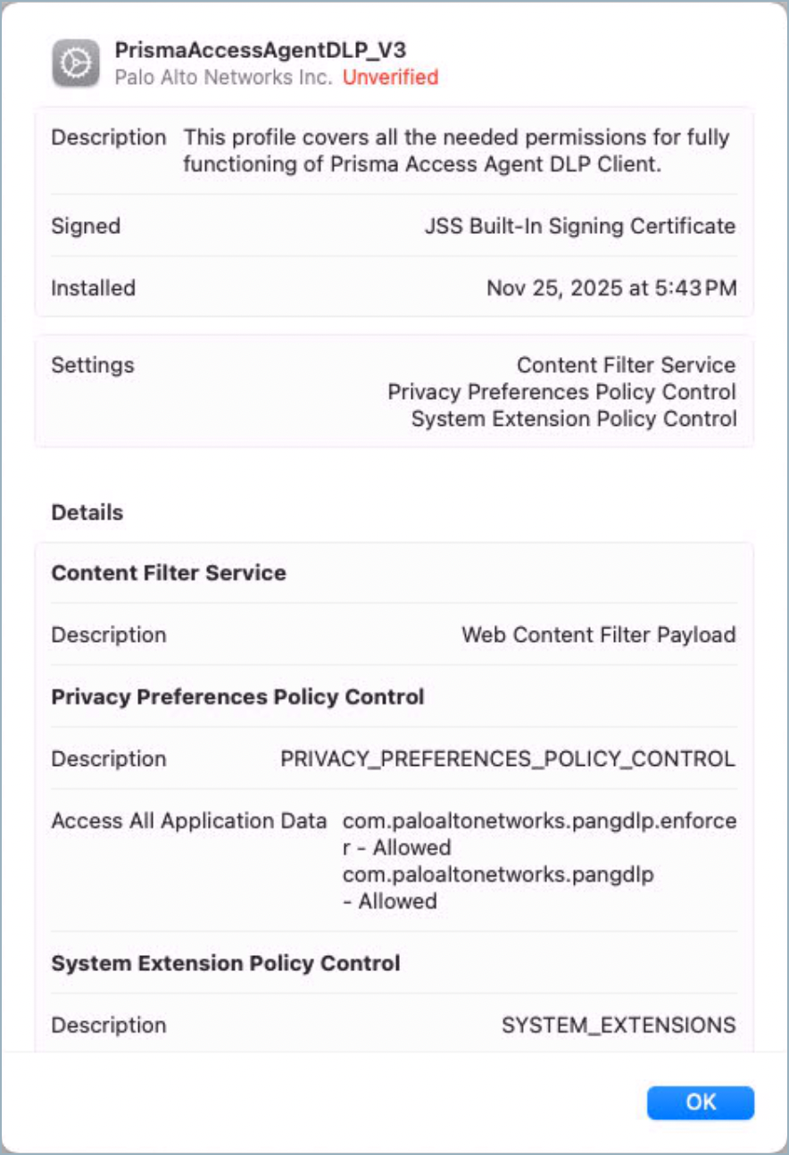Click the Privacy Preferences Policy Control details heading
This screenshot has width=789, height=1155.
(237, 696)
